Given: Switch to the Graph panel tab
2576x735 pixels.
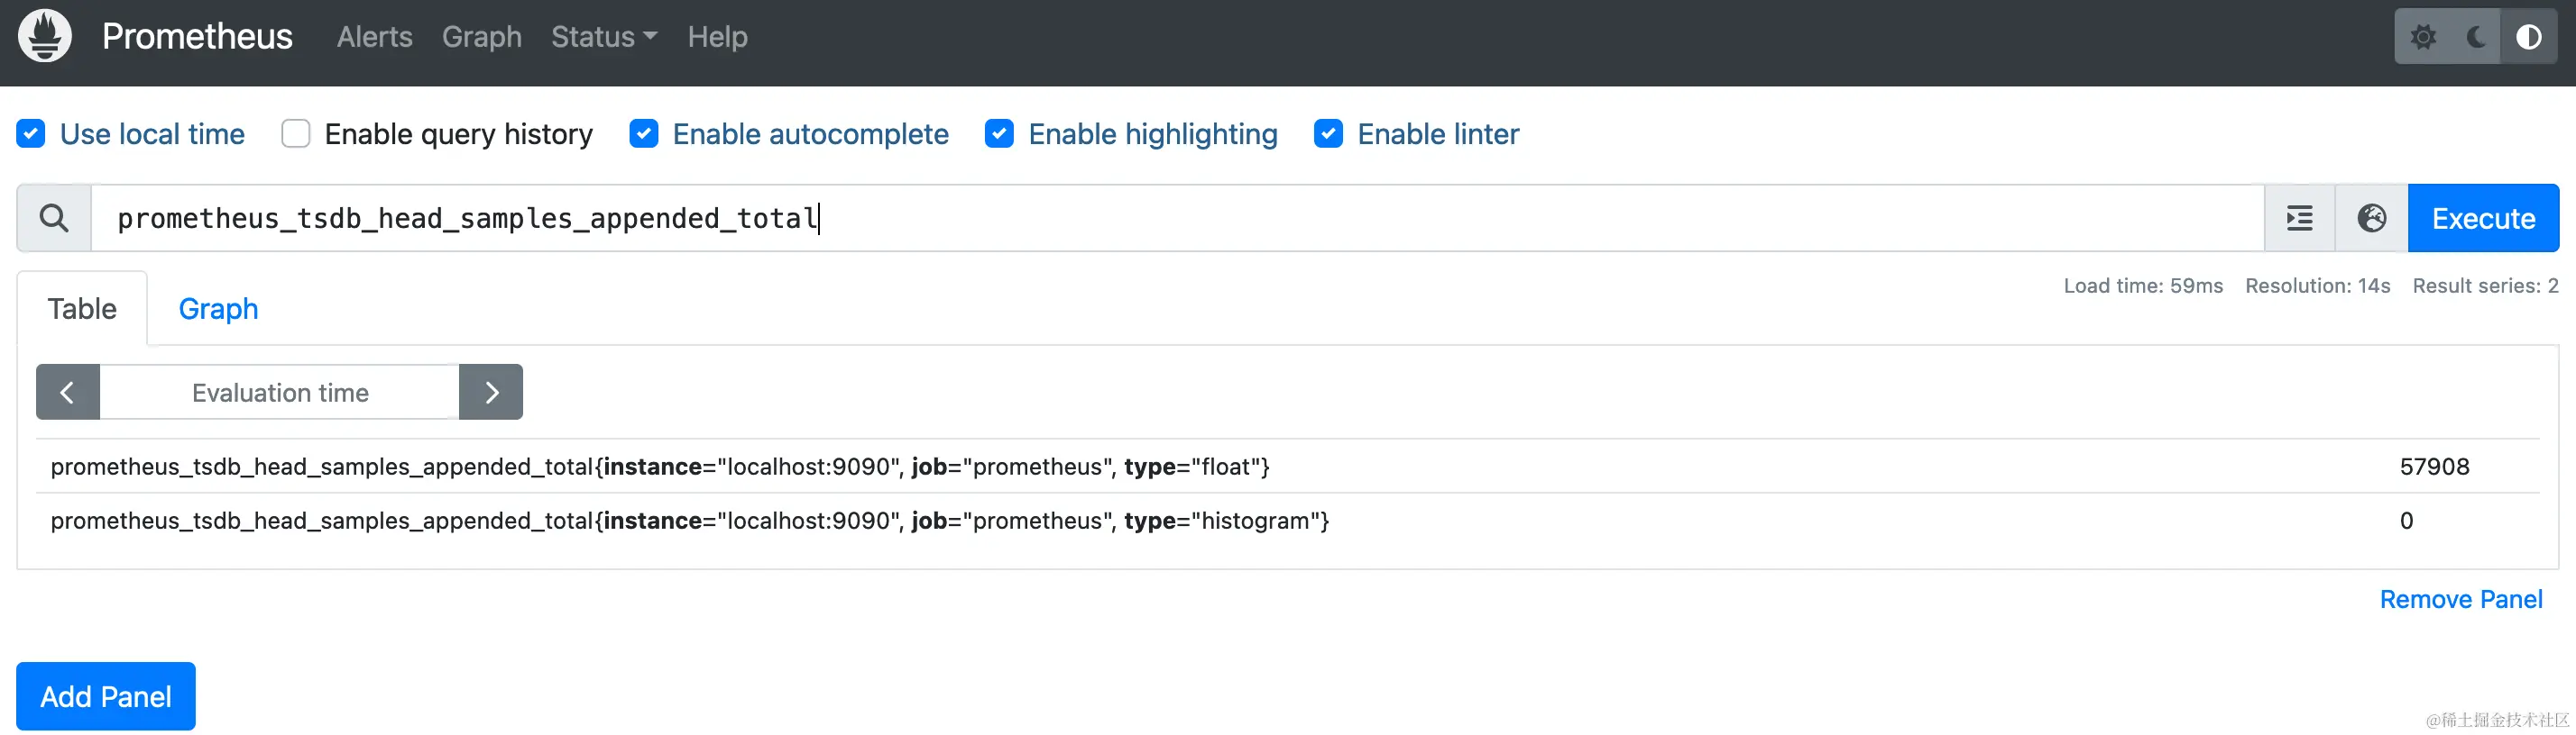Looking at the screenshot, I should pyautogui.click(x=218, y=309).
